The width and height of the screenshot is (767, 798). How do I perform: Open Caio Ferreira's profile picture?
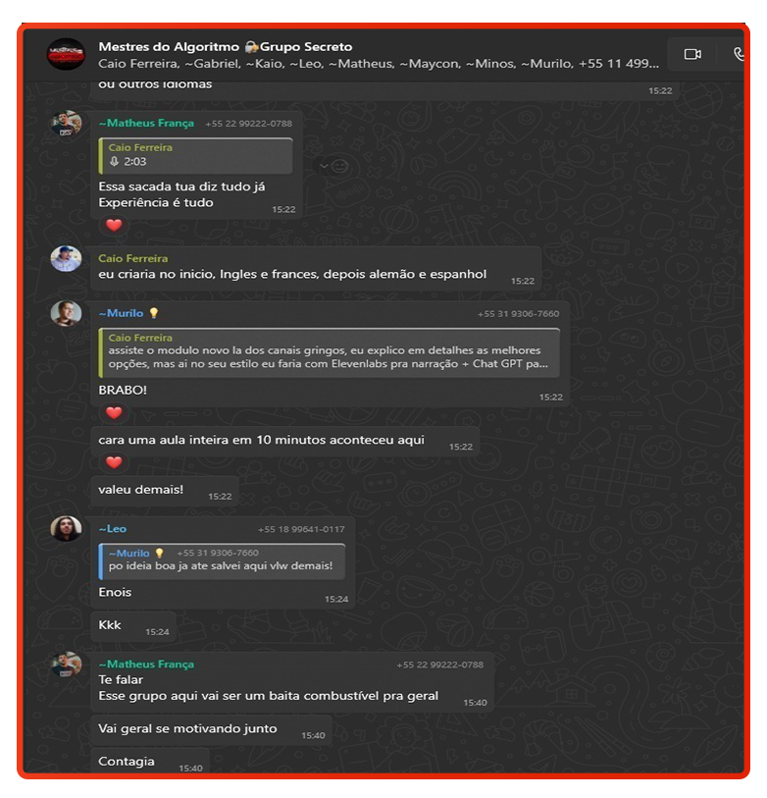66,258
